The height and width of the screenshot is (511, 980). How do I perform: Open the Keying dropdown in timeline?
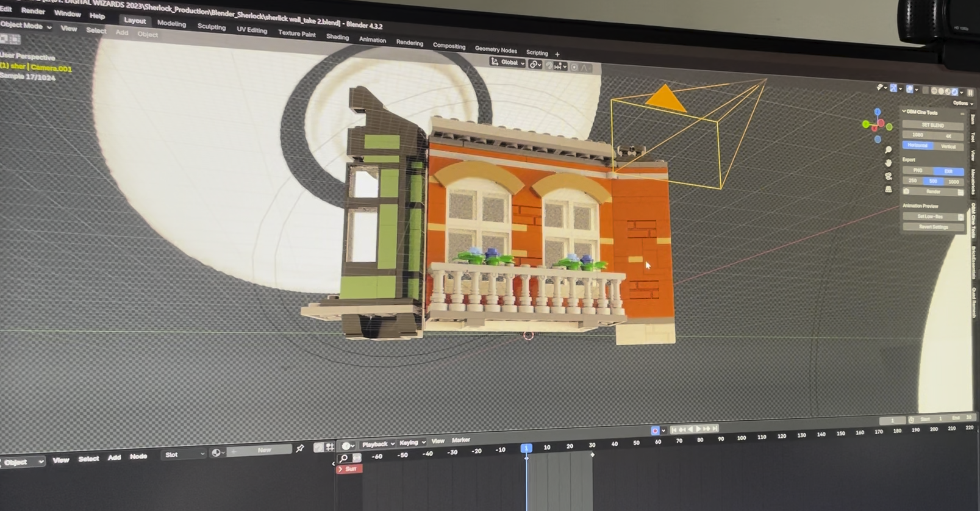412,443
